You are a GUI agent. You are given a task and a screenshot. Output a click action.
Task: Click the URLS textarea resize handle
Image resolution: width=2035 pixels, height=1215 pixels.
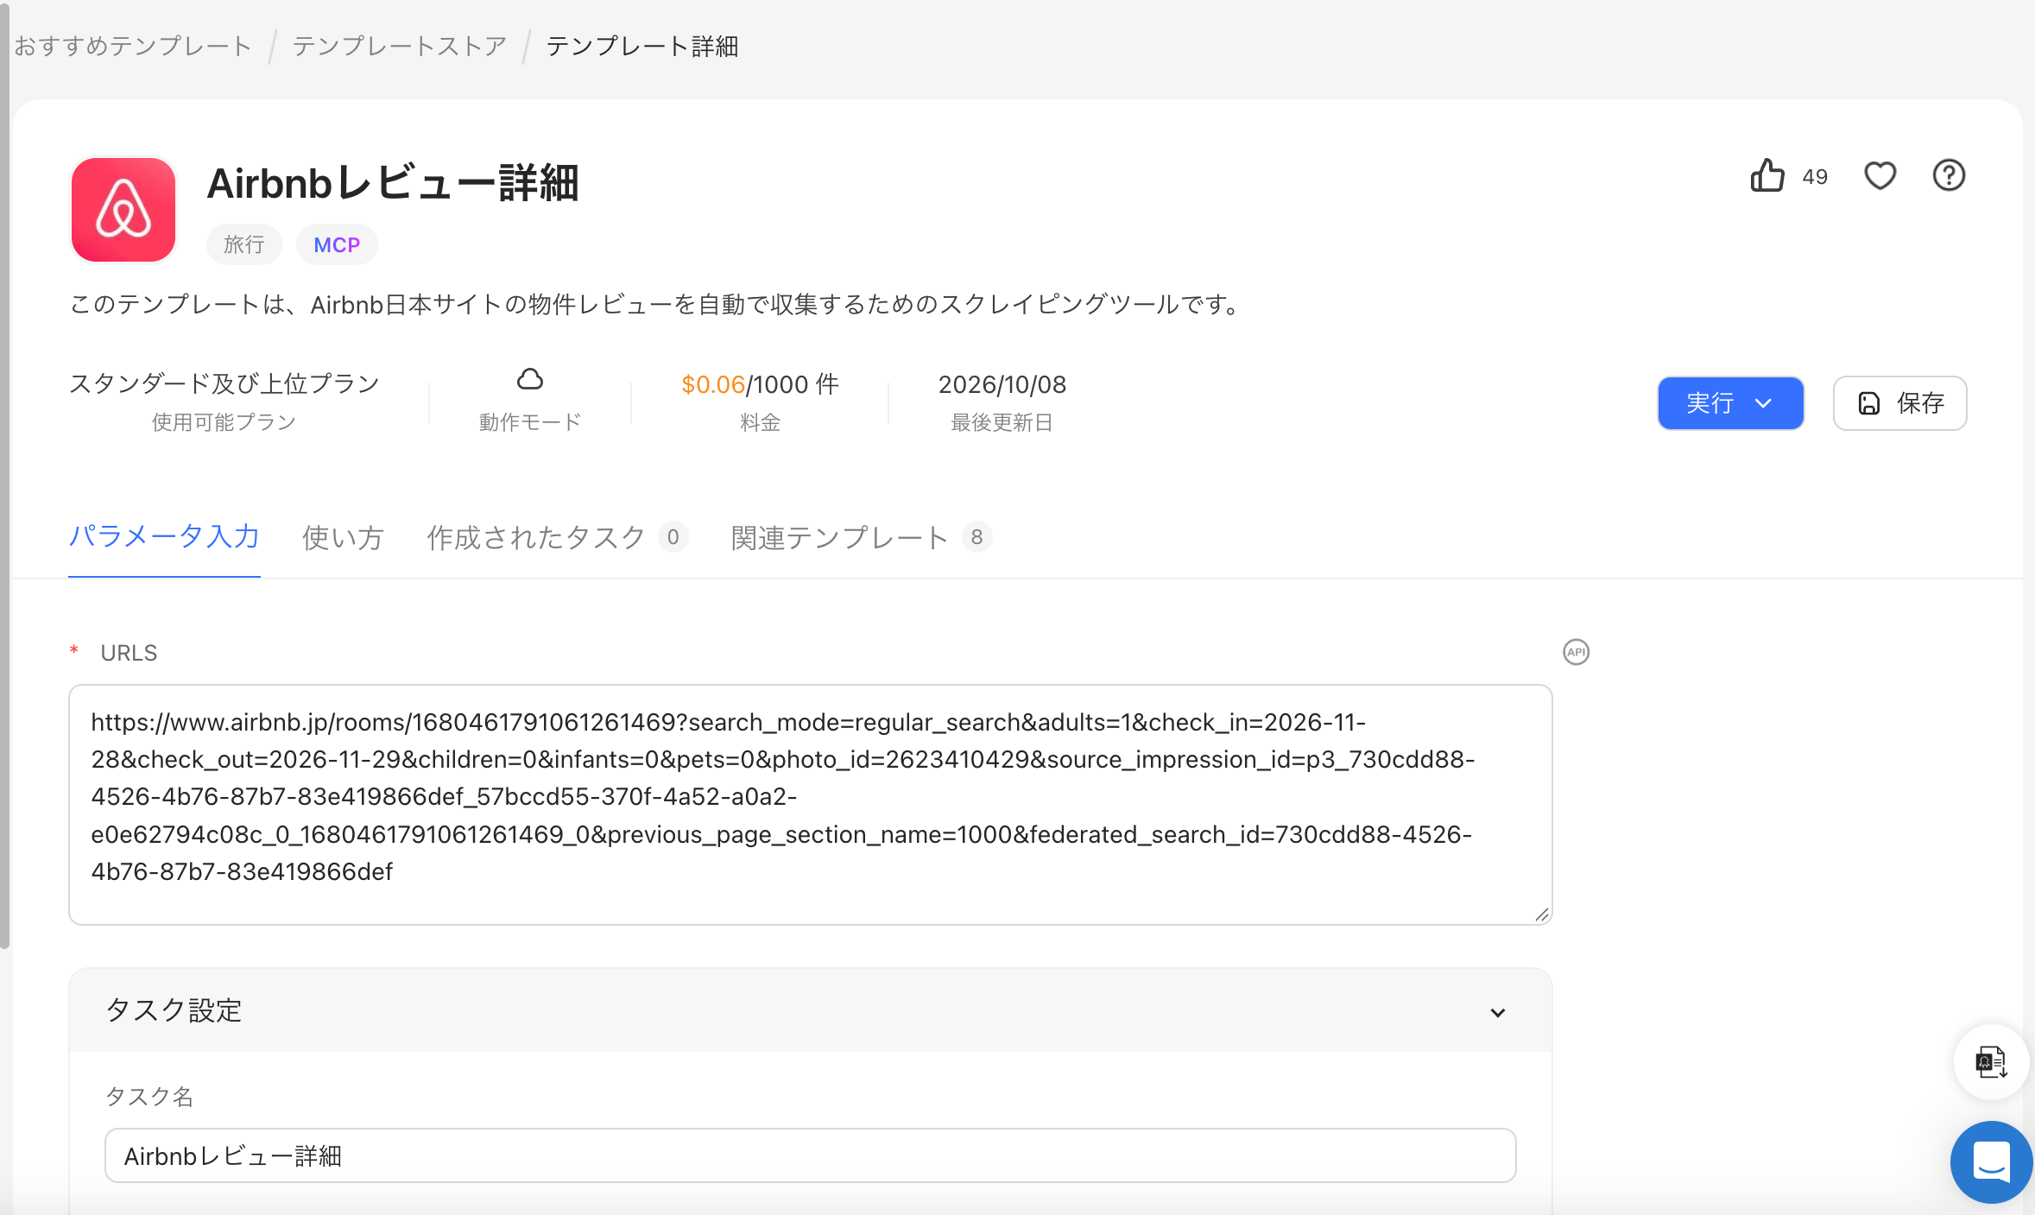pyautogui.click(x=1542, y=914)
